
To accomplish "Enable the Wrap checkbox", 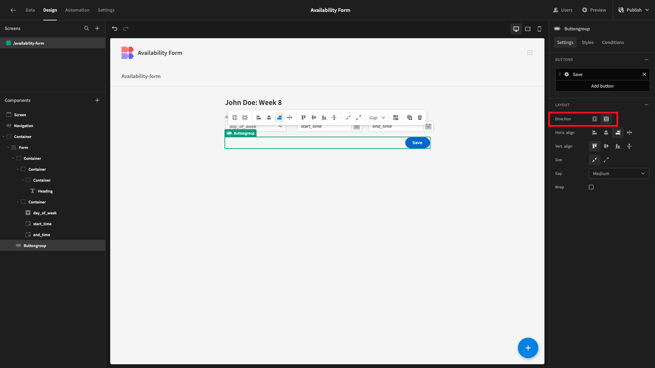I will pos(591,187).
